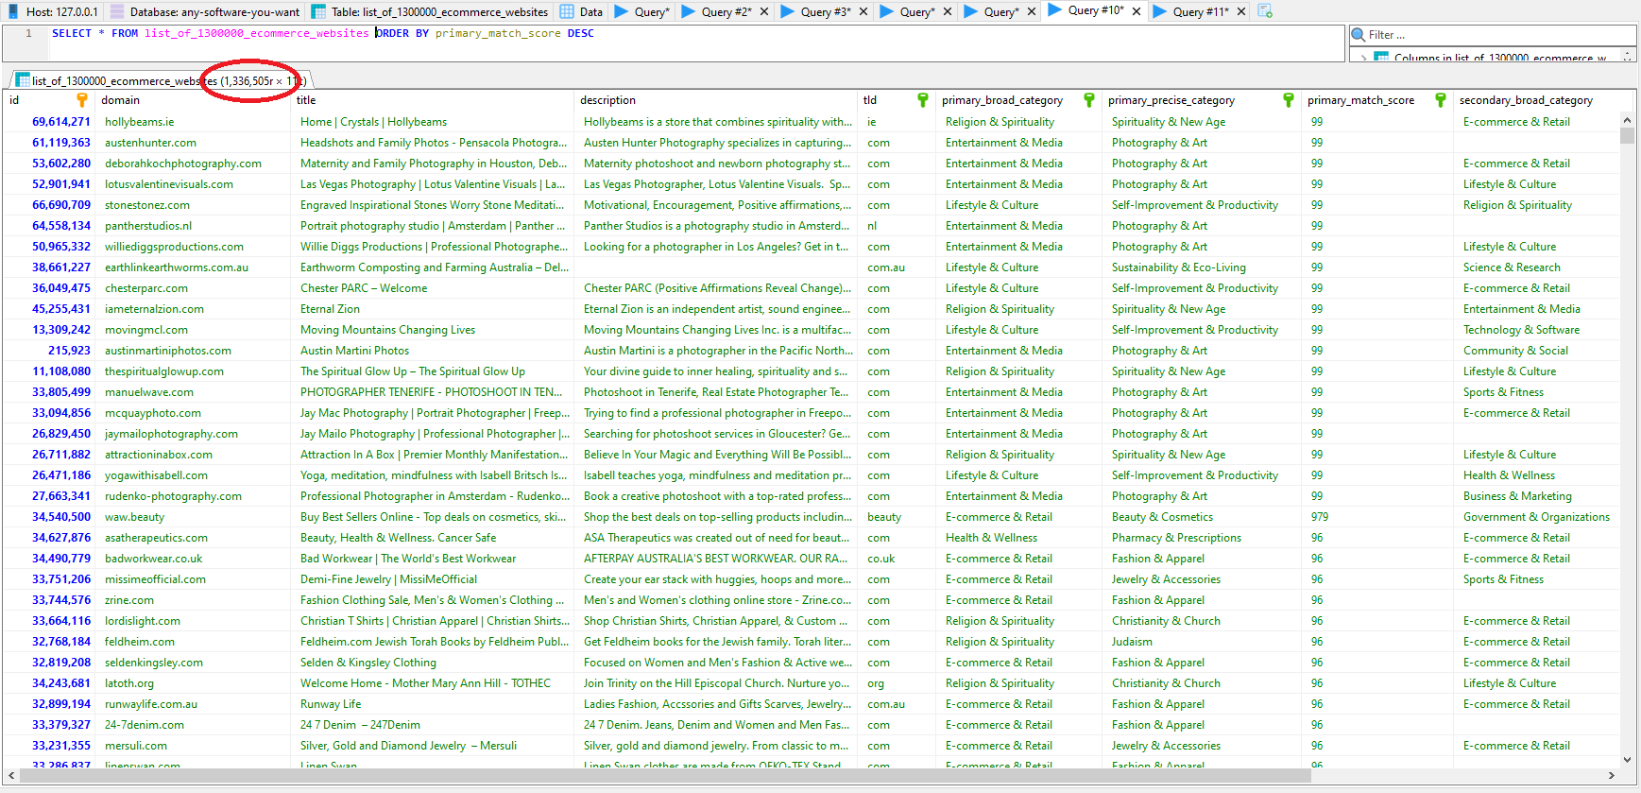1641x793 pixels.
Task: Click the Host tab server icon
Action: tap(14, 11)
